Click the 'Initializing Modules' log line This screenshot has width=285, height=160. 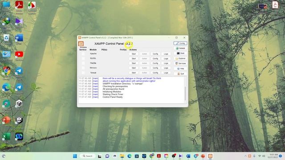click(x=112, y=92)
